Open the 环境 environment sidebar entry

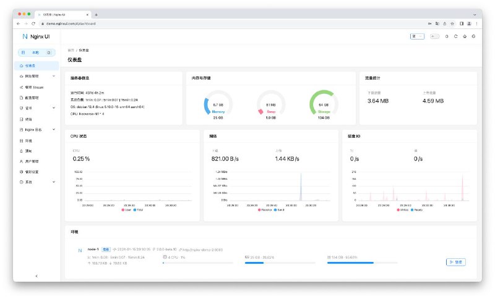(37, 140)
